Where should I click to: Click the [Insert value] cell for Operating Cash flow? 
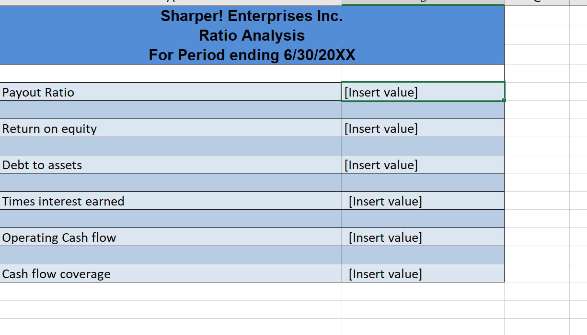click(x=422, y=237)
